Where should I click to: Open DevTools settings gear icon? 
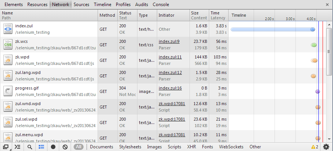point(326,147)
